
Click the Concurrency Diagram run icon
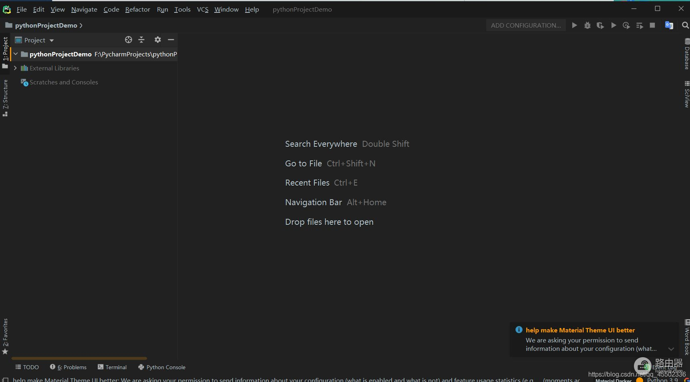(x=640, y=25)
